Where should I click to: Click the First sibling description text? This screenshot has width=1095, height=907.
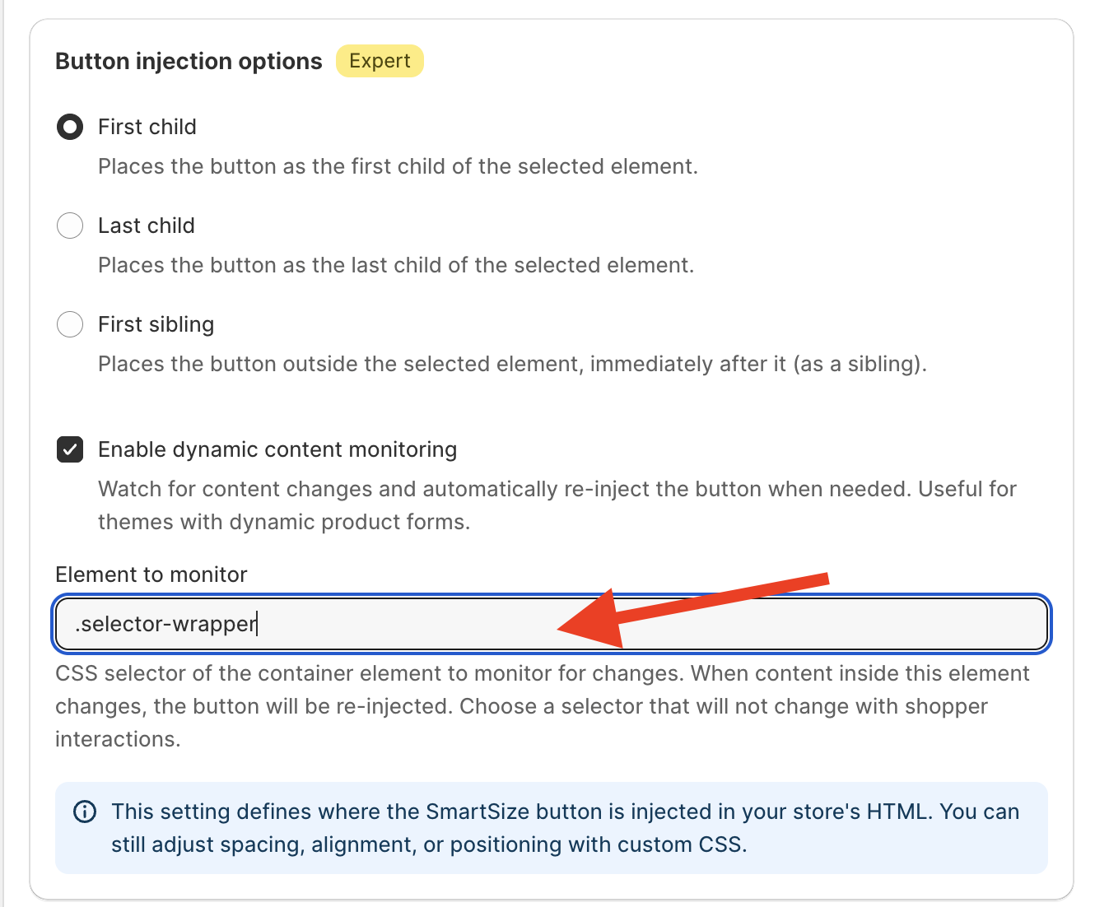pyautogui.click(x=512, y=364)
